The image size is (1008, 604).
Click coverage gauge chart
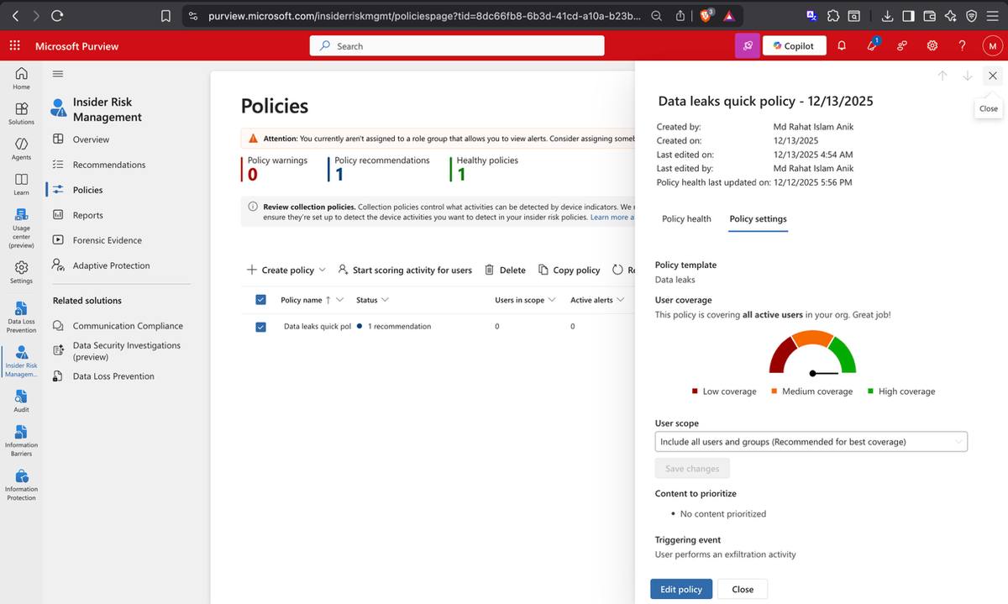(812, 354)
